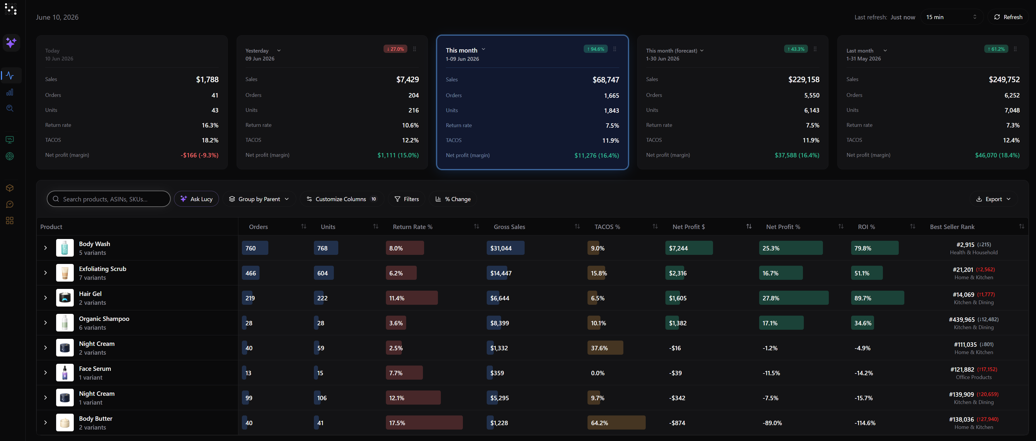Click the 27.0% decrease badge
The height and width of the screenshot is (441, 1036).
tap(395, 49)
